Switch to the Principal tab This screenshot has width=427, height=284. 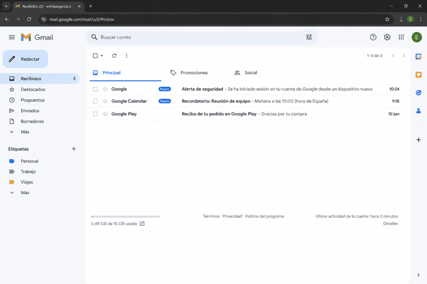coord(125,73)
